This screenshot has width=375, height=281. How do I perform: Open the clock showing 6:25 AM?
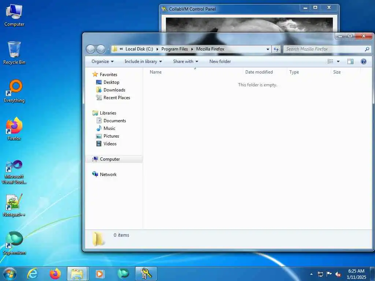click(356, 274)
